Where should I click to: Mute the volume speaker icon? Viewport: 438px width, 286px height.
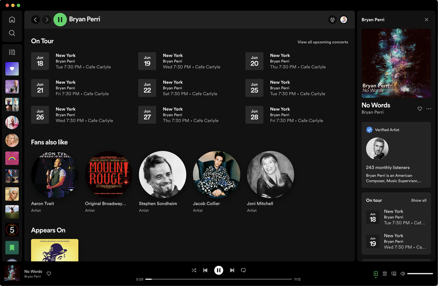click(x=403, y=274)
